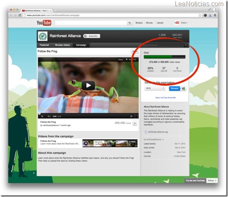Expand the Editor account dropdown

pyautogui.click(x=184, y=23)
